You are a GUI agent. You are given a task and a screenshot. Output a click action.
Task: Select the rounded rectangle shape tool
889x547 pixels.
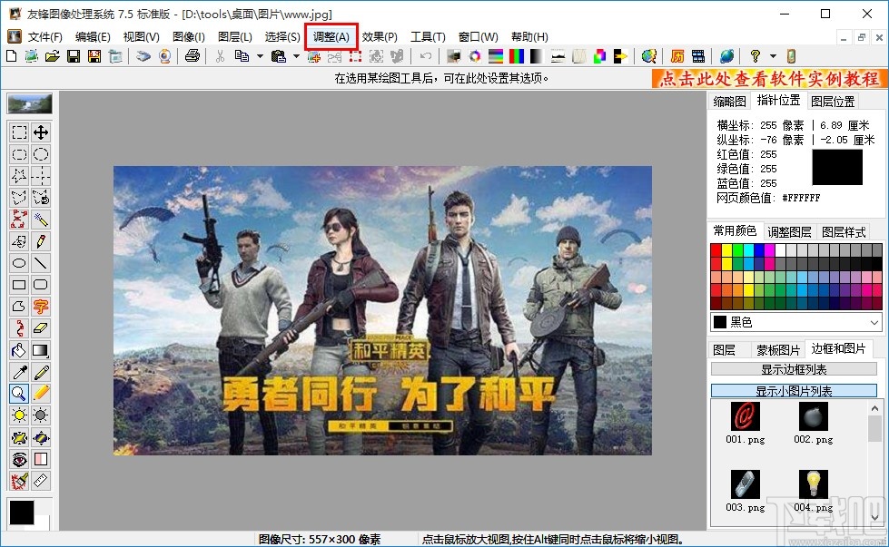tap(41, 284)
